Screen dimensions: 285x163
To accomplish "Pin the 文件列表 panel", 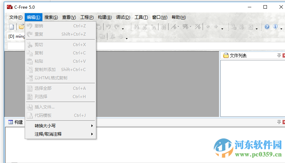I will pos(279,55).
